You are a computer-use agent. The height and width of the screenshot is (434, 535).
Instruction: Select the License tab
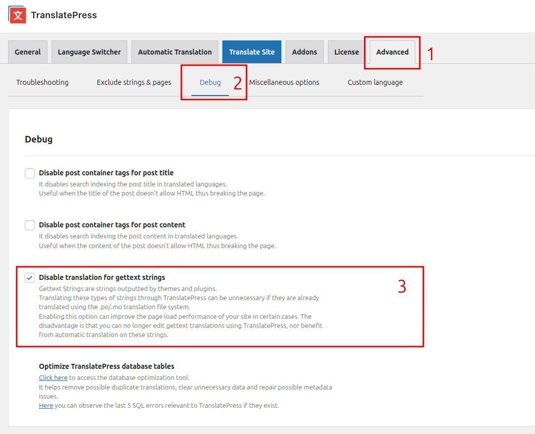point(347,52)
